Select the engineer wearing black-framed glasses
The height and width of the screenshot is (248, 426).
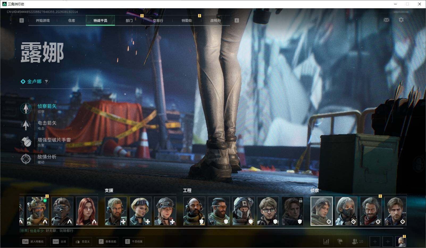[x=268, y=211]
